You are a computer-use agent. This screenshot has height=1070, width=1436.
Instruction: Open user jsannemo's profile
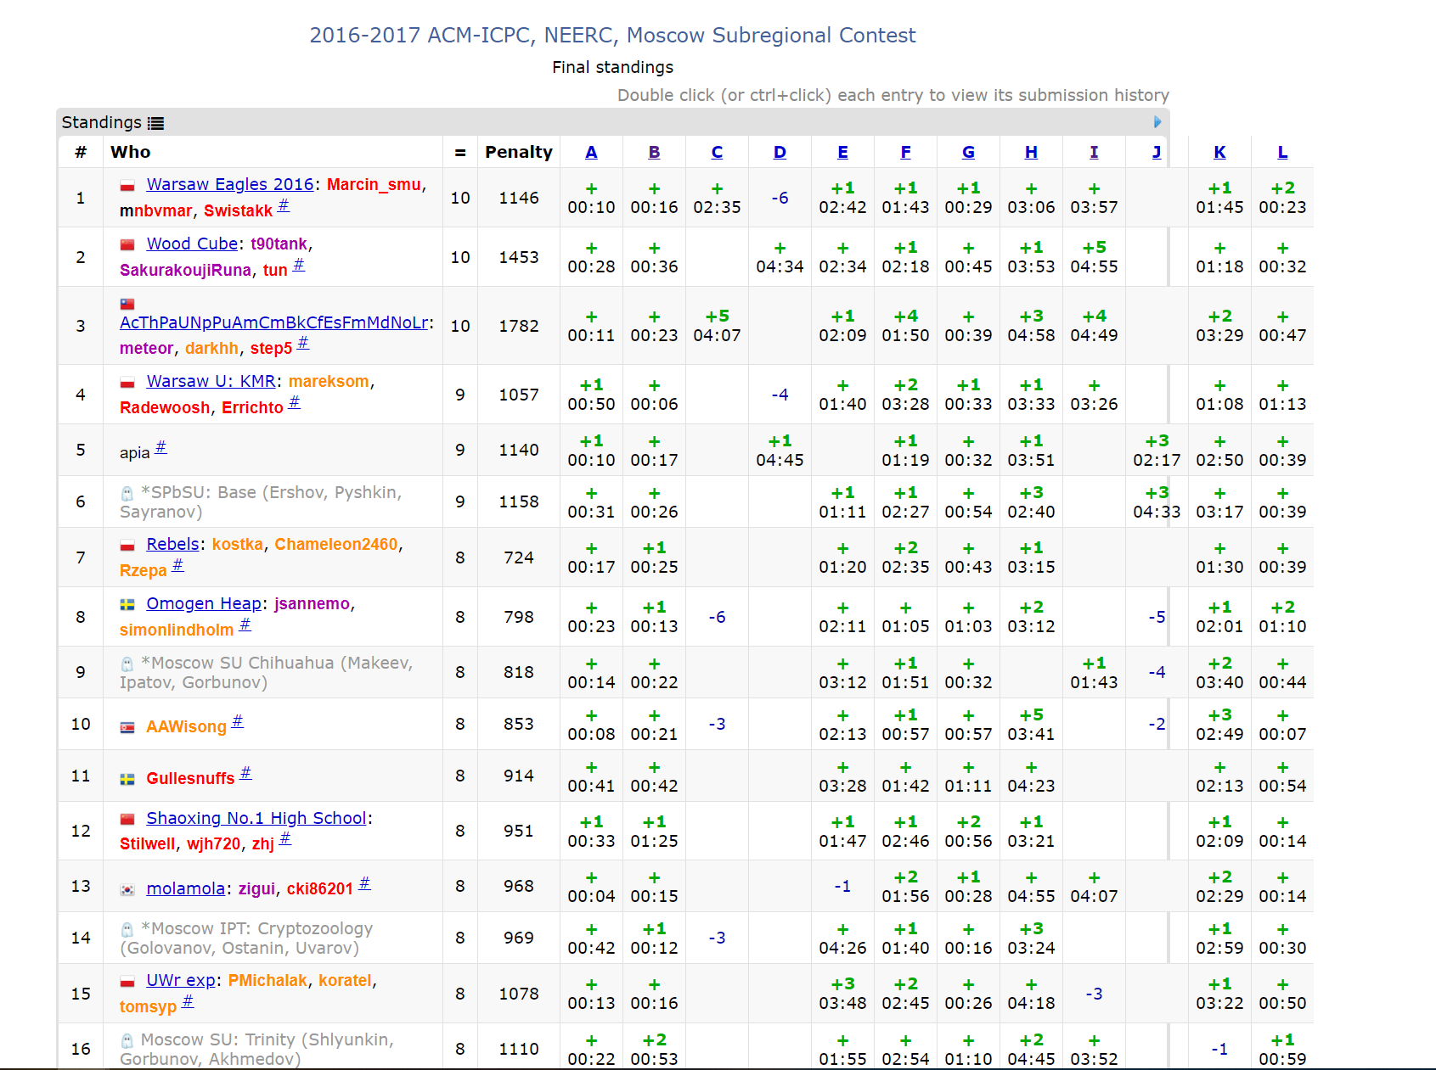[x=312, y=603]
